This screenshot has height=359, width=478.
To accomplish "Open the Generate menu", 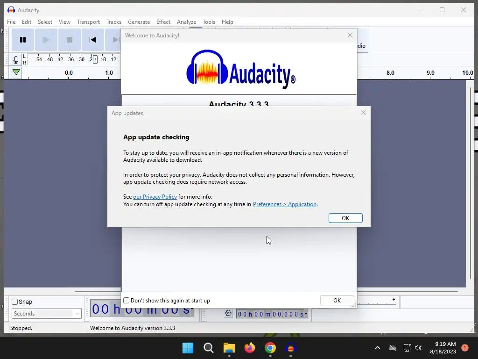I will (139, 22).
